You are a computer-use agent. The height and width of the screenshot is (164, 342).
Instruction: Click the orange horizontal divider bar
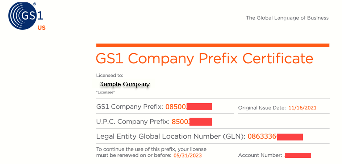[213, 45]
